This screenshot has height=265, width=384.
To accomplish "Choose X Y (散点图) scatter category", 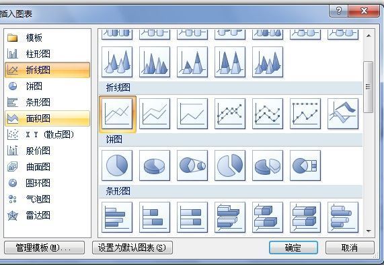I will pos(47,135).
